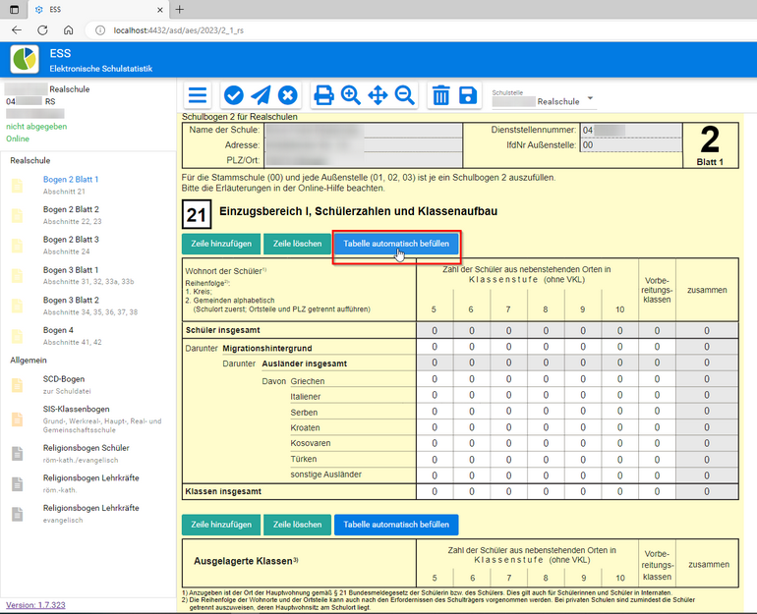
Task: Click upper Zeile hinzufügen button
Action: click(221, 244)
